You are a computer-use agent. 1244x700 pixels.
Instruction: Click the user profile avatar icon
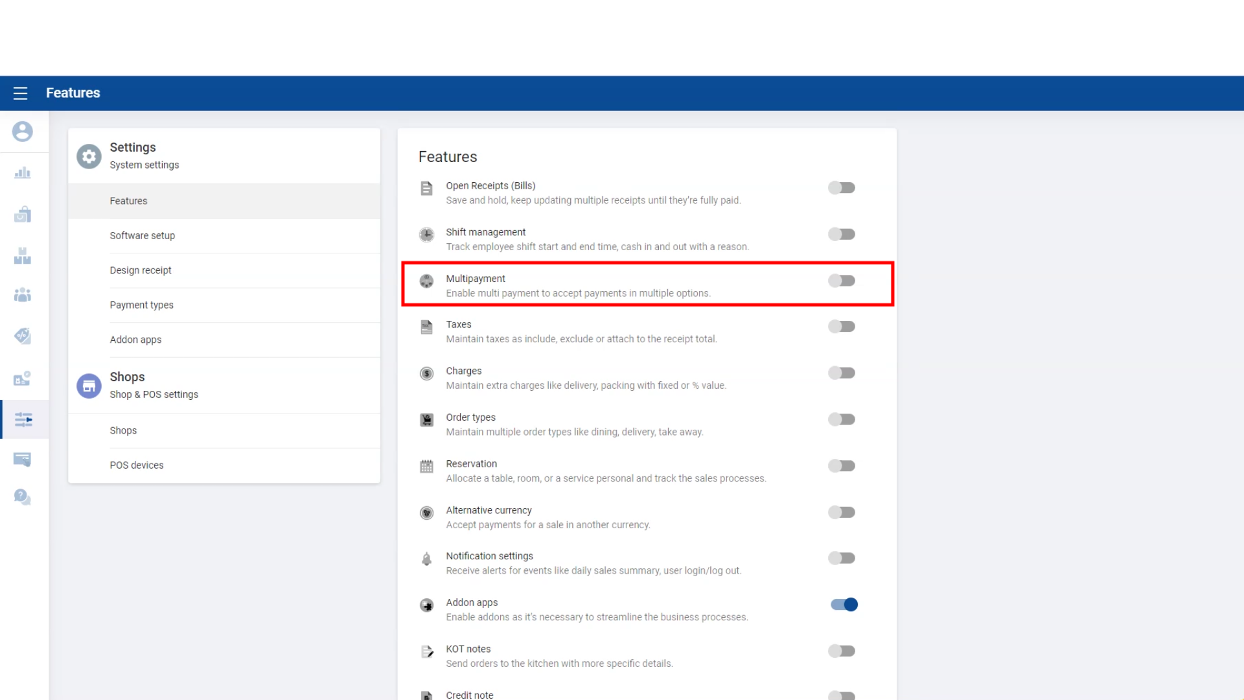pos(22,132)
